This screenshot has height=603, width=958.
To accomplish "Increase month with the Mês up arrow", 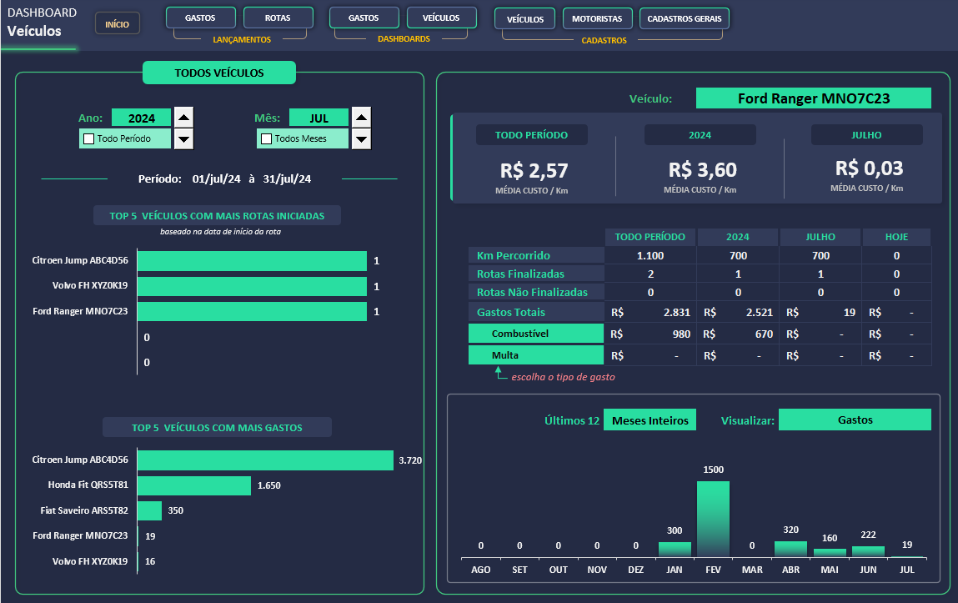I will [x=361, y=118].
